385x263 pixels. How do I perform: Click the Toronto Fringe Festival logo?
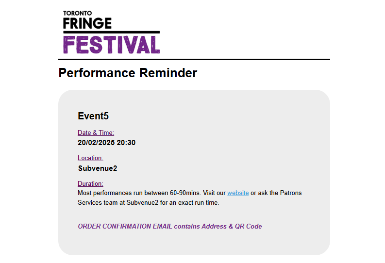(112, 32)
